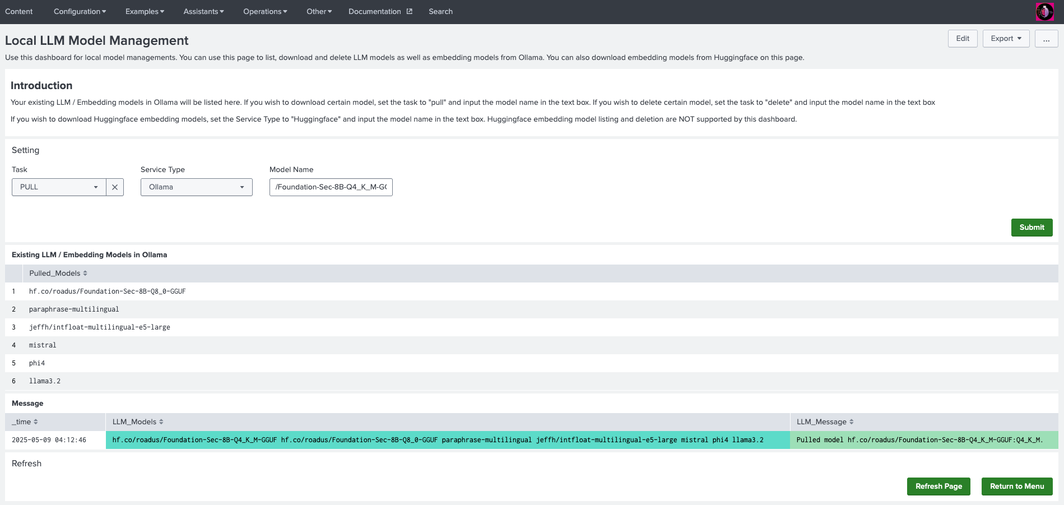Select the mistral row in models table
This screenshot has height=505, width=1064.
point(43,345)
